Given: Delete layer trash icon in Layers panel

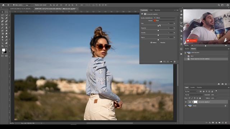Looking at the screenshot, I should (226, 123).
